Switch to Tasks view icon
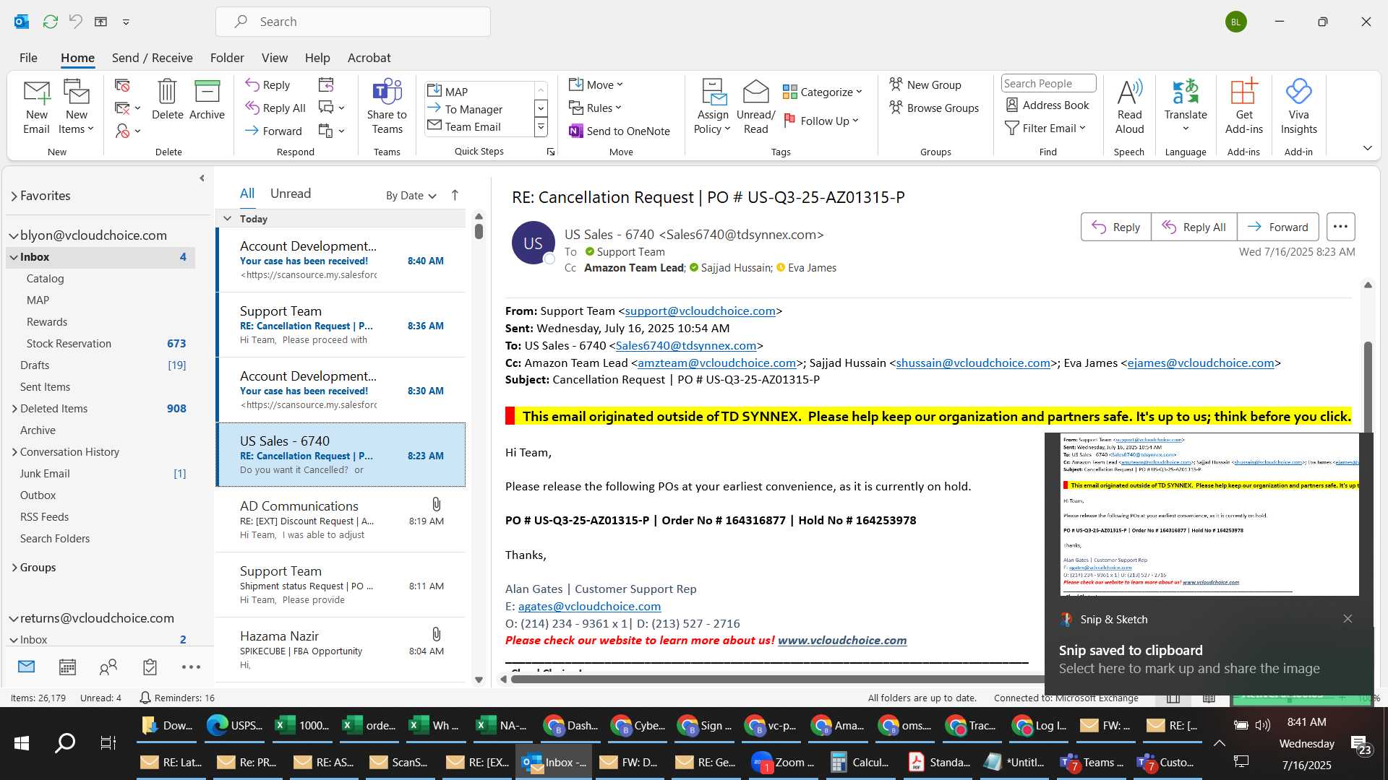This screenshot has width=1388, height=780. 150,667
